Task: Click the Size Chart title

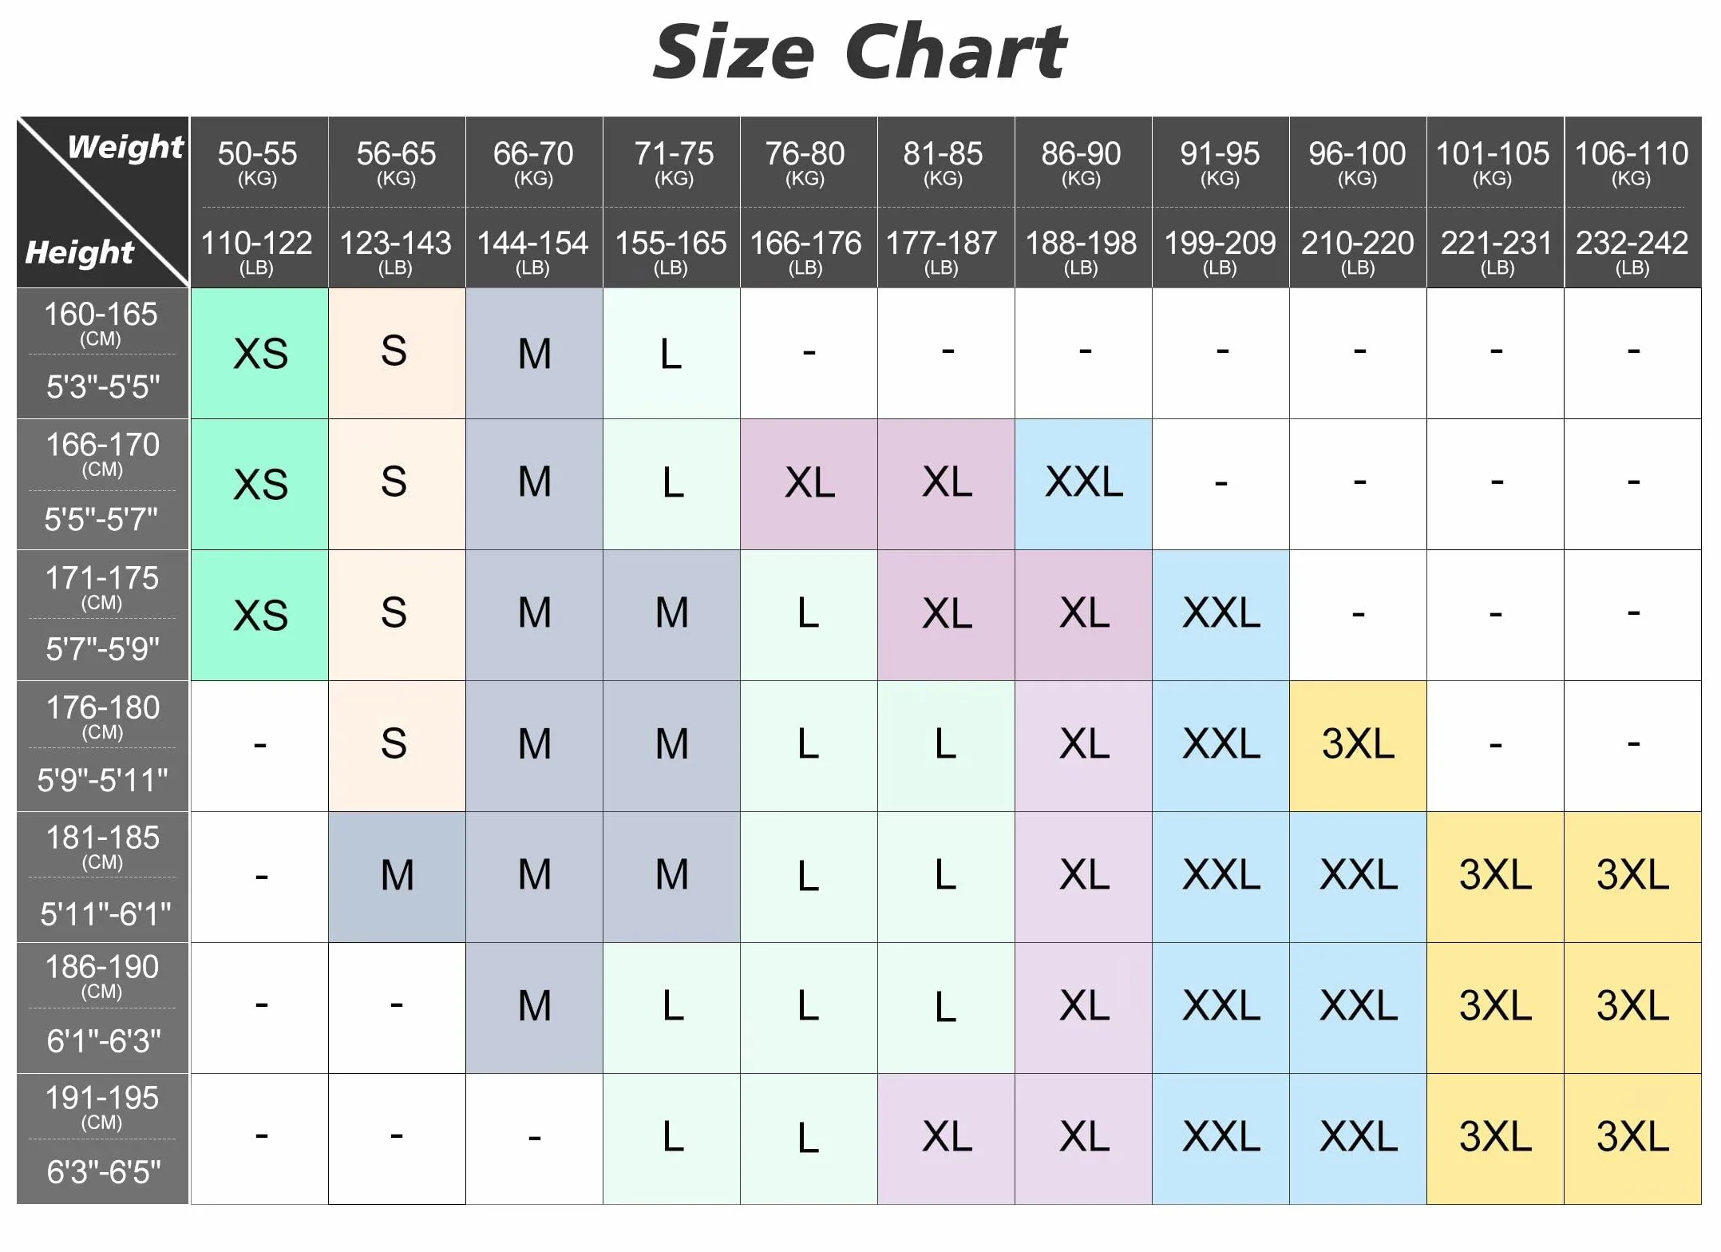Action: [x=860, y=52]
